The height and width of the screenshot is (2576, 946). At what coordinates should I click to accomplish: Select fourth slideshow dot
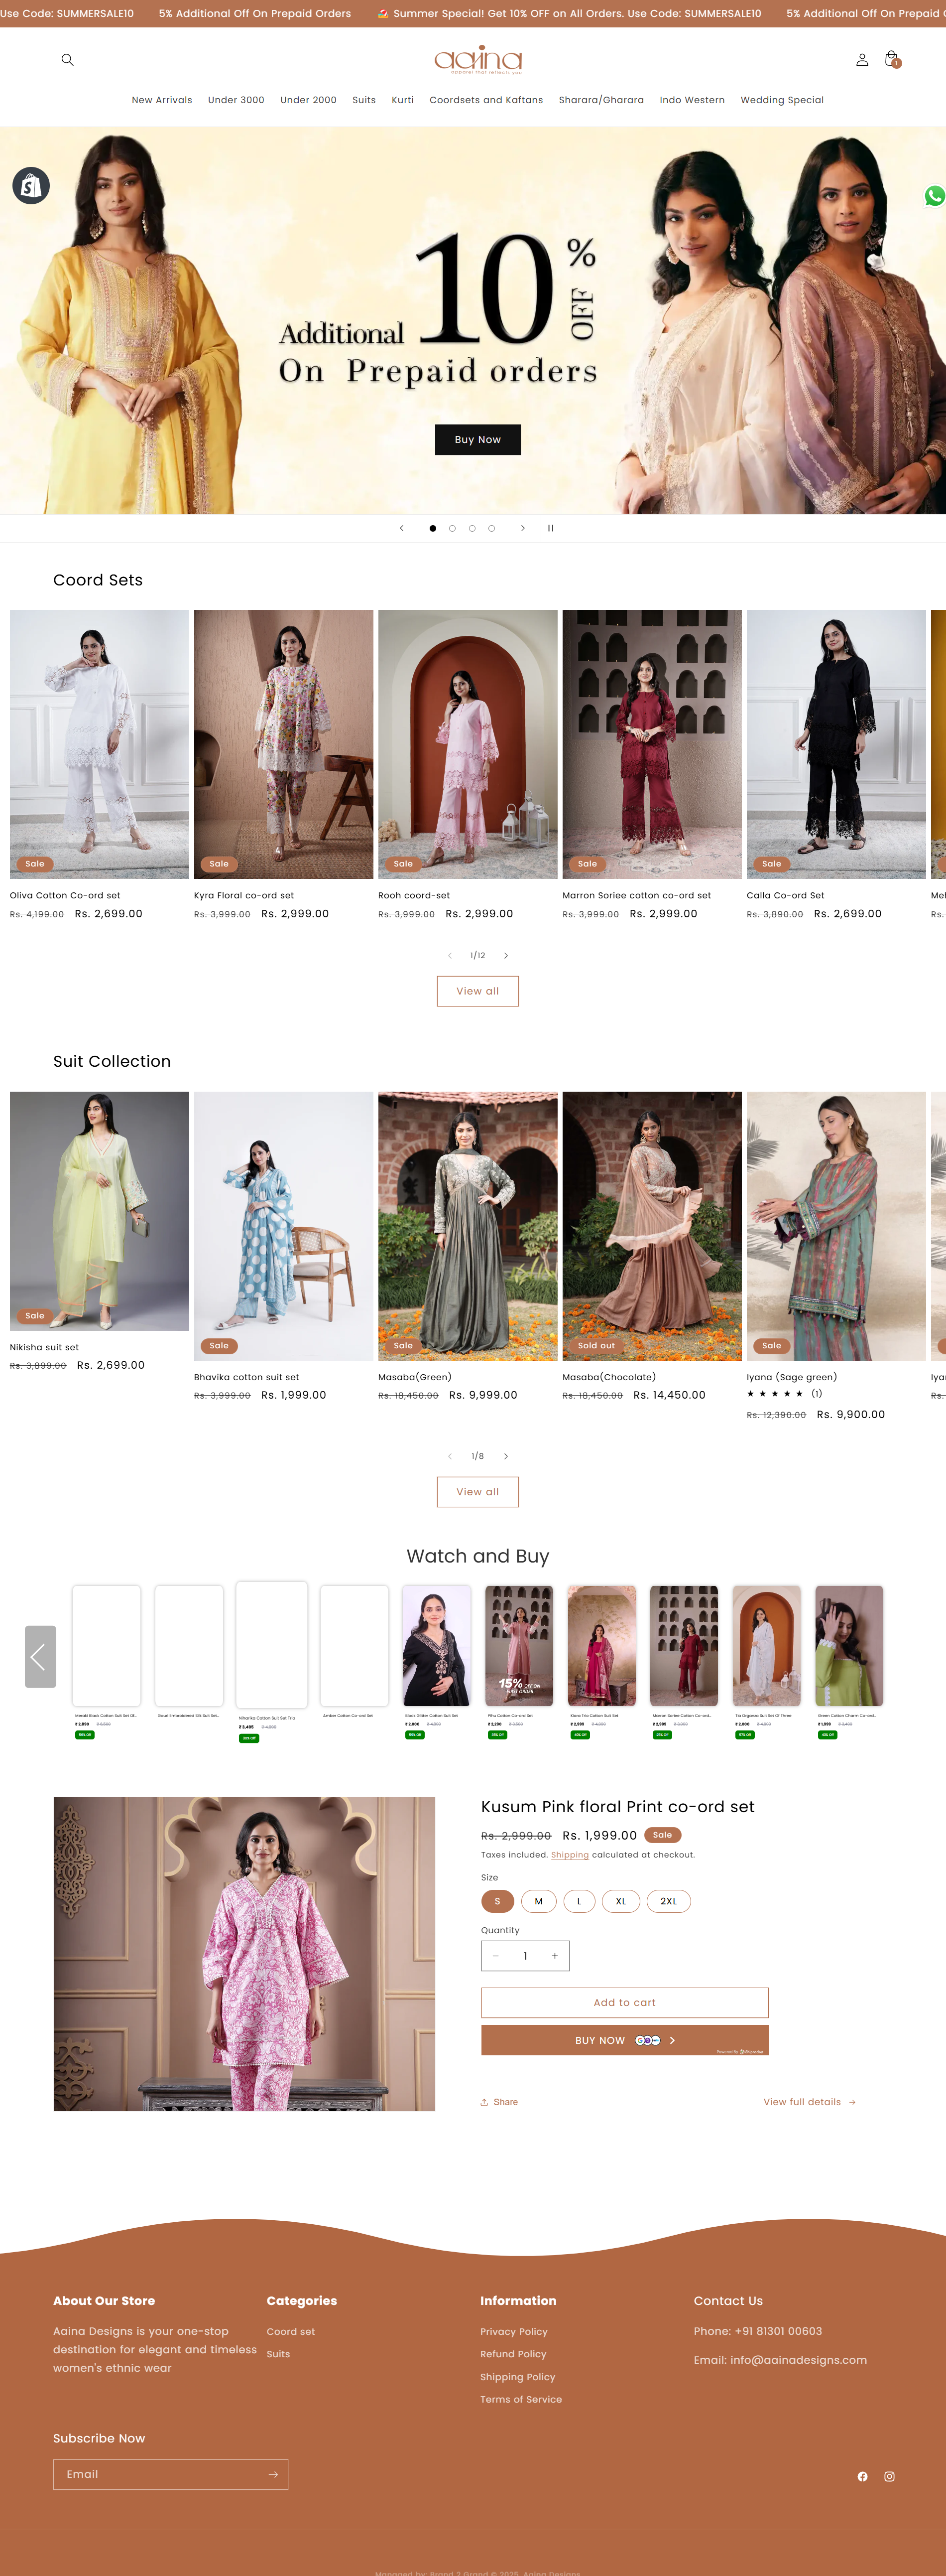(x=491, y=528)
